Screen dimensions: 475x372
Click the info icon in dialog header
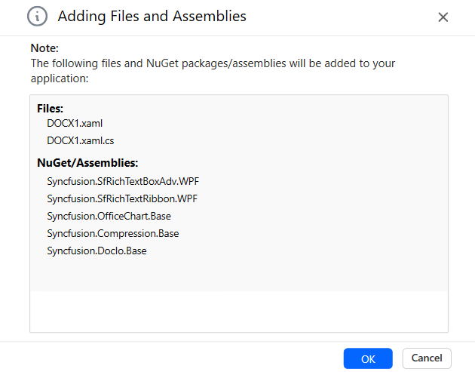37,16
